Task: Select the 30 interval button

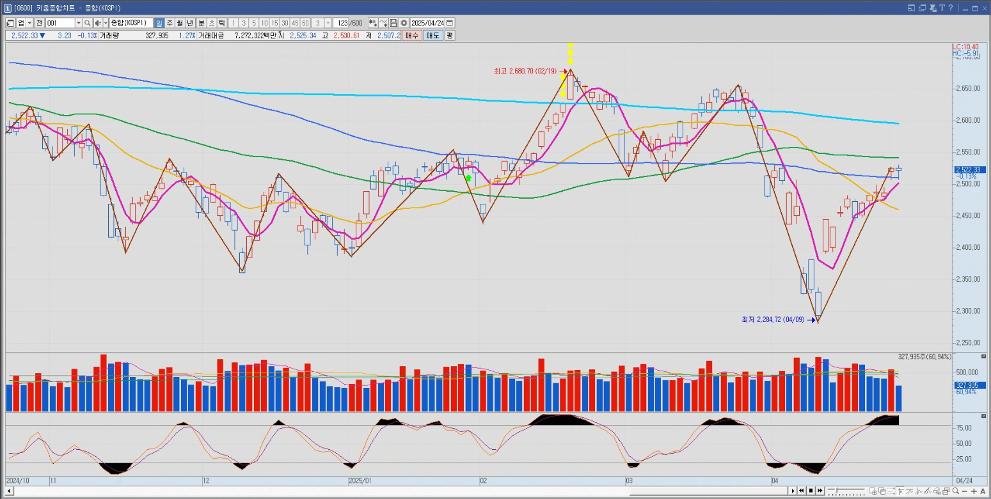Action: [285, 22]
